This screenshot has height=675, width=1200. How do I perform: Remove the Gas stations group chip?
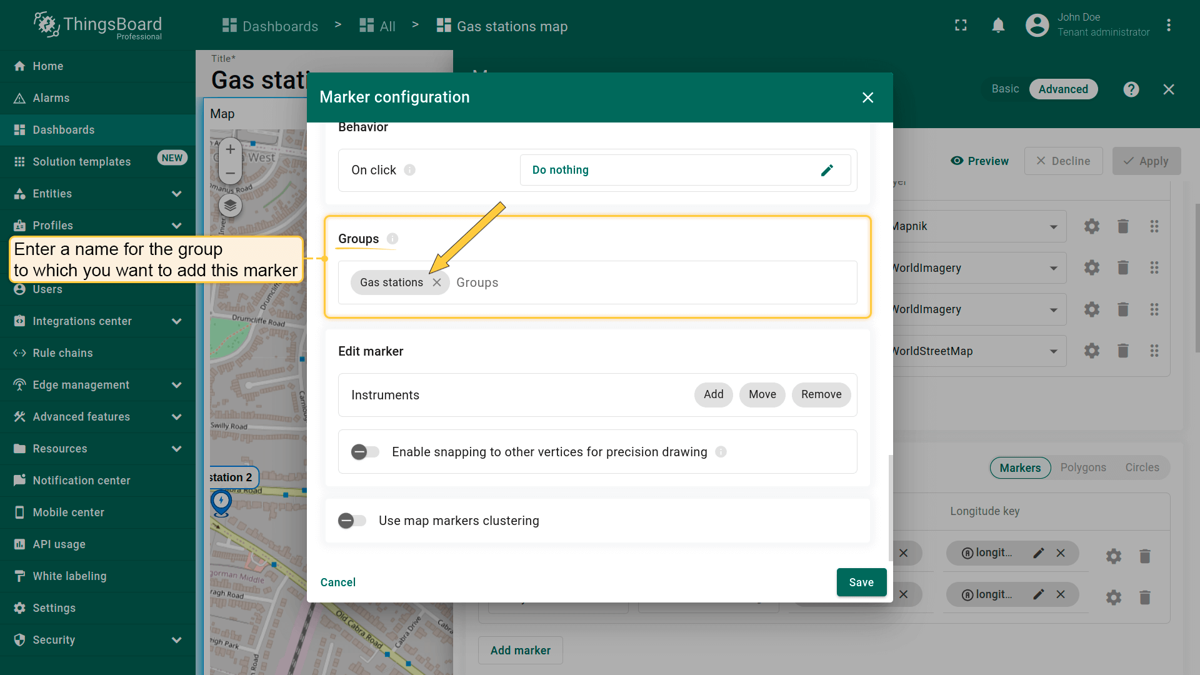(x=437, y=282)
